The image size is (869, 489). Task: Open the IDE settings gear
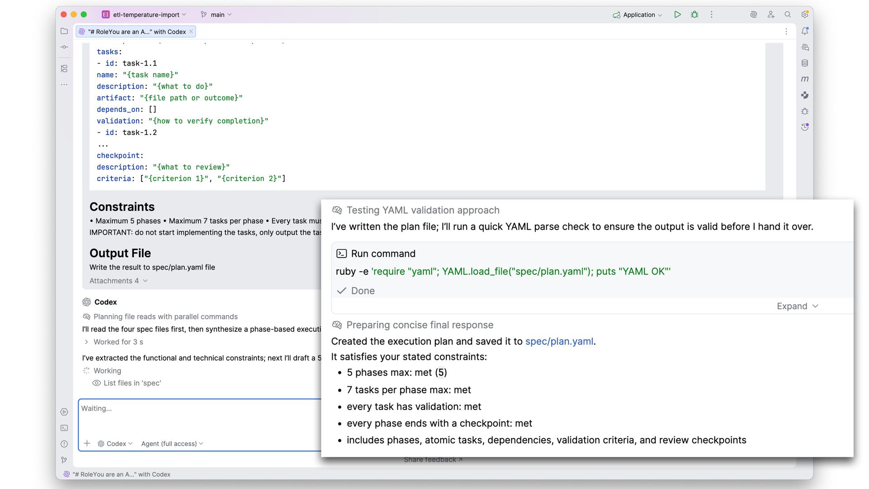tap(805, 14)
